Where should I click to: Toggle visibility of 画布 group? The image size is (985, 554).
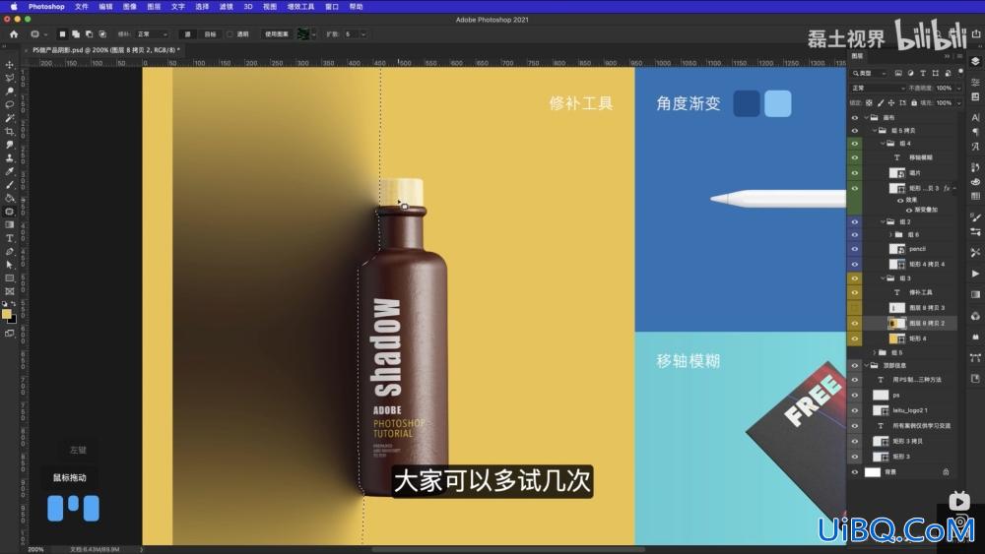point(854,117)
